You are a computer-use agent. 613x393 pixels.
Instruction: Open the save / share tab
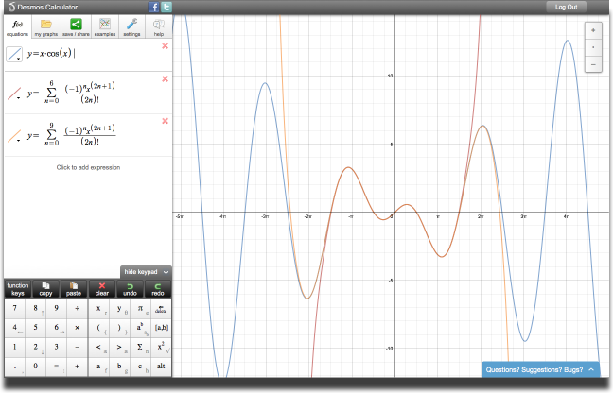tap(77, 27)
